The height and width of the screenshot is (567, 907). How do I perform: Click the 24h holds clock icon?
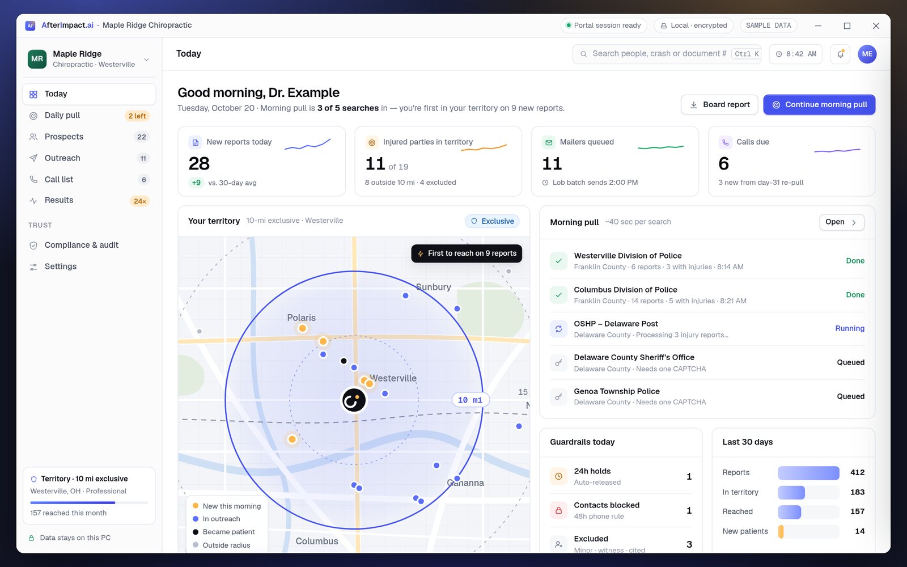pos(558,476)
